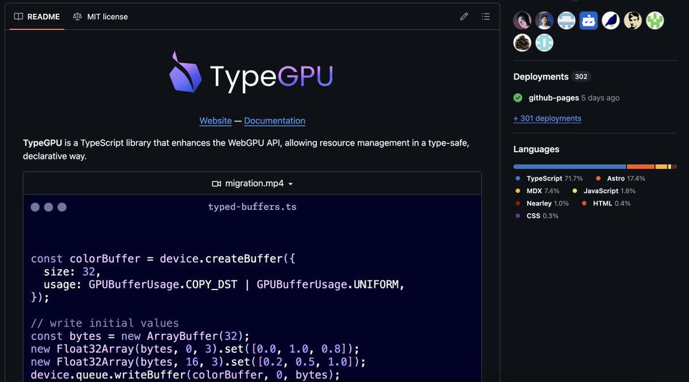Expand the migration.mp4 dropdown
This screenshot has height=382, width=689.
tap(253, 184)
